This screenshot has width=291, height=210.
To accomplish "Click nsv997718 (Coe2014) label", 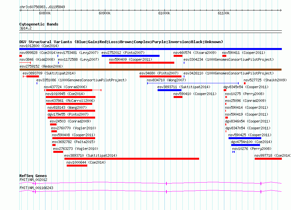I will click(x=272, y=155).
